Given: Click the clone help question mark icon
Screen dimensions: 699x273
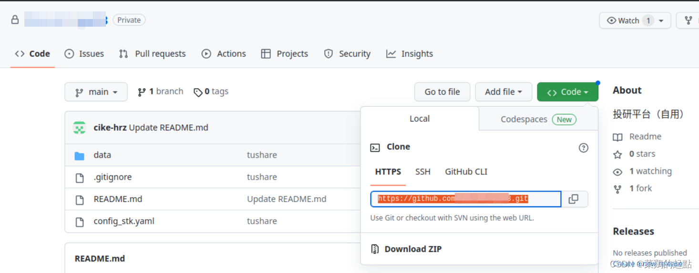Looking at the screenshot, I should 583,148.
